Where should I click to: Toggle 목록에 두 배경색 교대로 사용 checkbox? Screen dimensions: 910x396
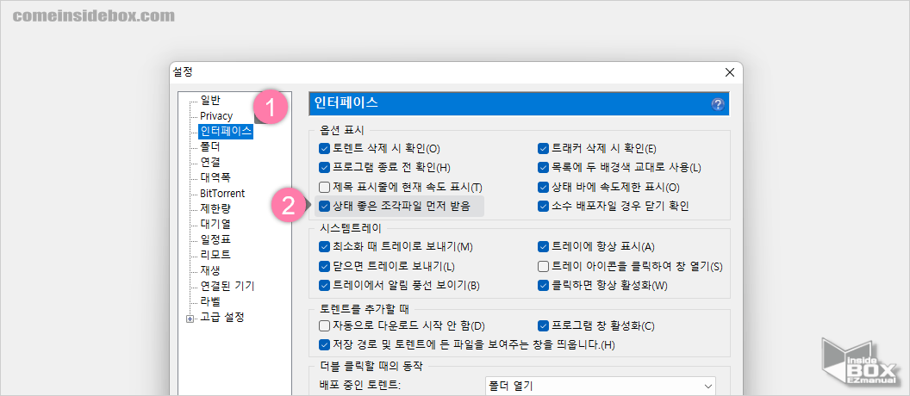pos(543,168)
